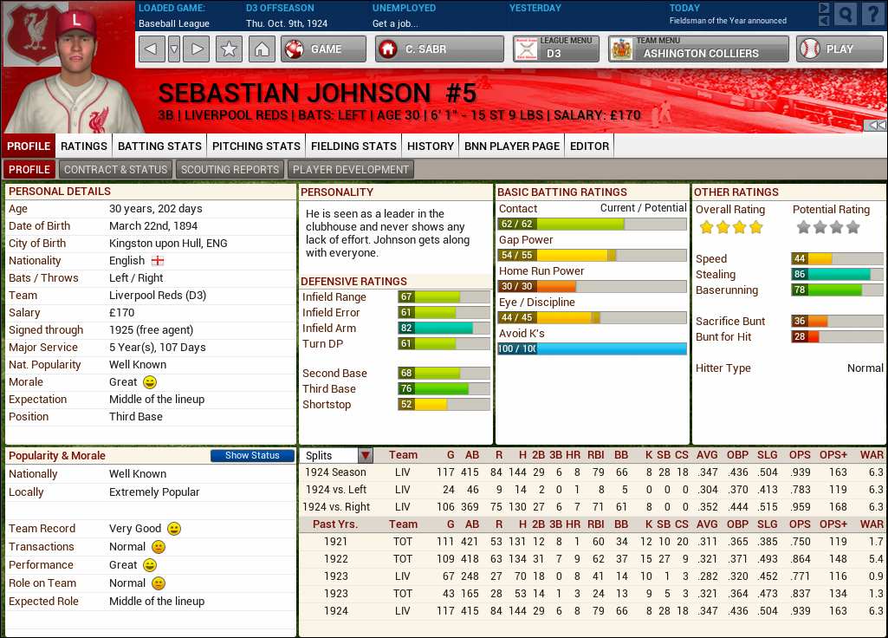
Task: Go back with the left arrow icon
Action: pyautogui.click(x=150, y=49)
